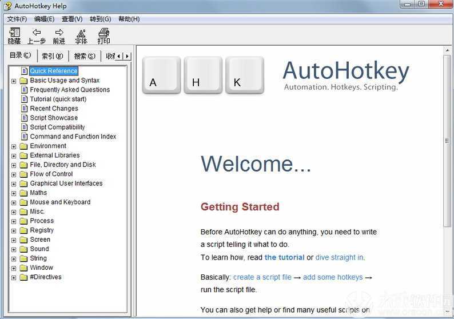Click the page icon beside Quick Reference
Image resolution: width=454 pixels, height=319 pixels.
pos(25,71)
